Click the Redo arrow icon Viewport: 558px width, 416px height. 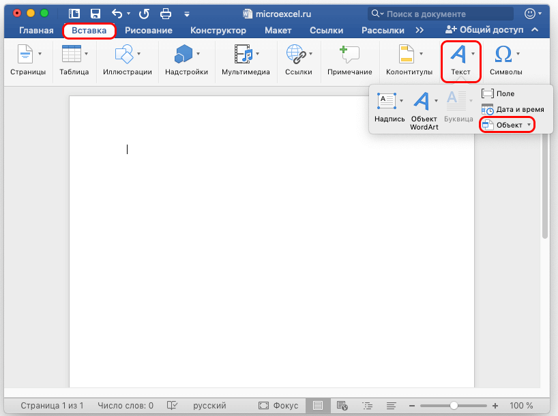(x=144, y=14)
